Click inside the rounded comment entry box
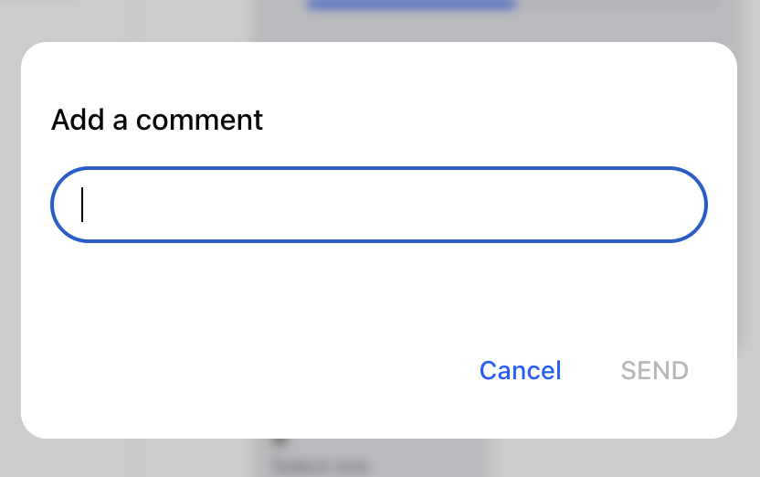Image resolution: width=760 pixels, height=477 pixels. pos(379,205)
